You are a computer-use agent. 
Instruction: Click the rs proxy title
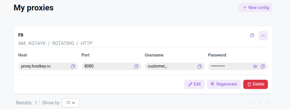21,35
